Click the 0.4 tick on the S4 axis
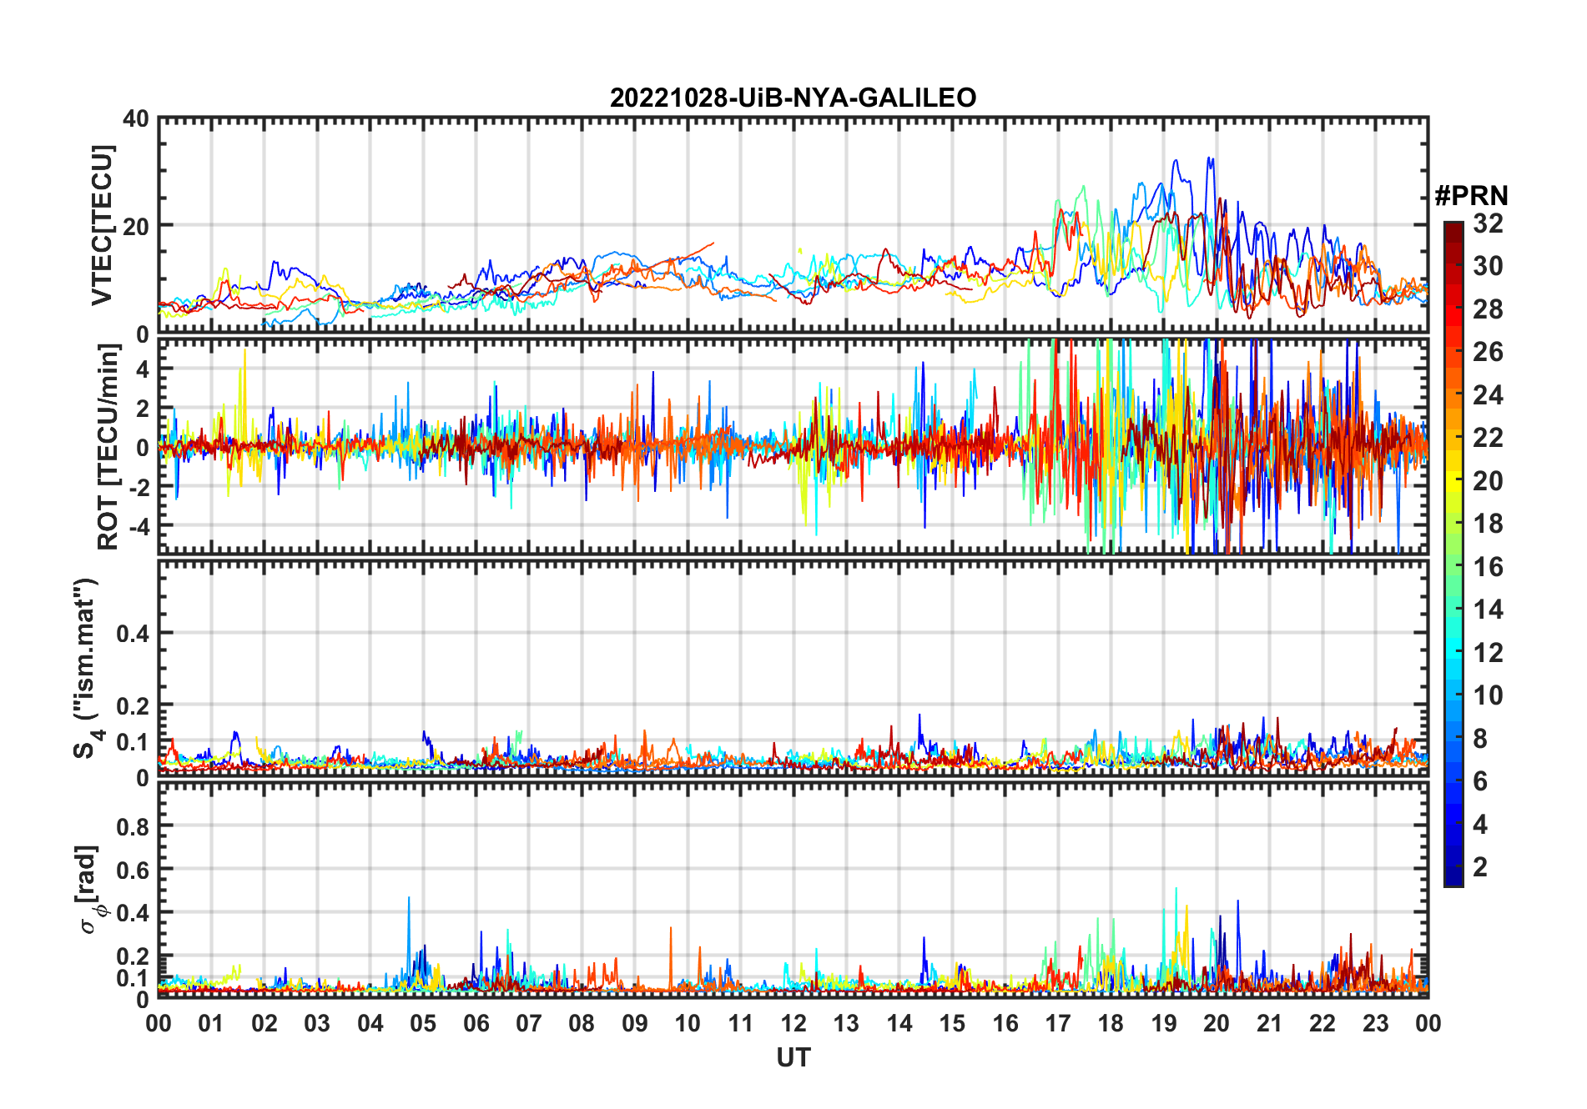Image resolution: width=1587 pixels, height=1109 pixels. point(133,634)
